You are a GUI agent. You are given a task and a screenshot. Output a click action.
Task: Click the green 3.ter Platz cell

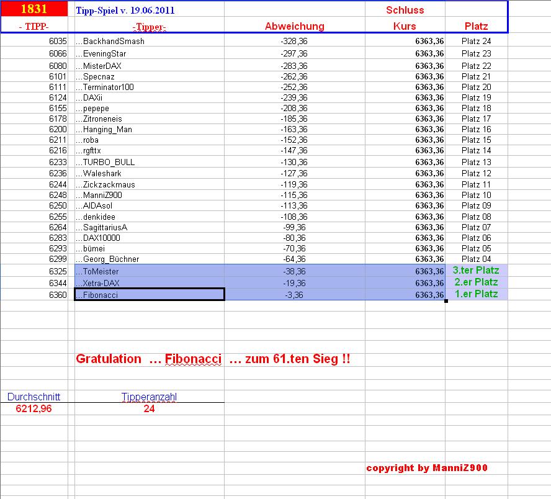pyautogui.click(x=476, y=270)
